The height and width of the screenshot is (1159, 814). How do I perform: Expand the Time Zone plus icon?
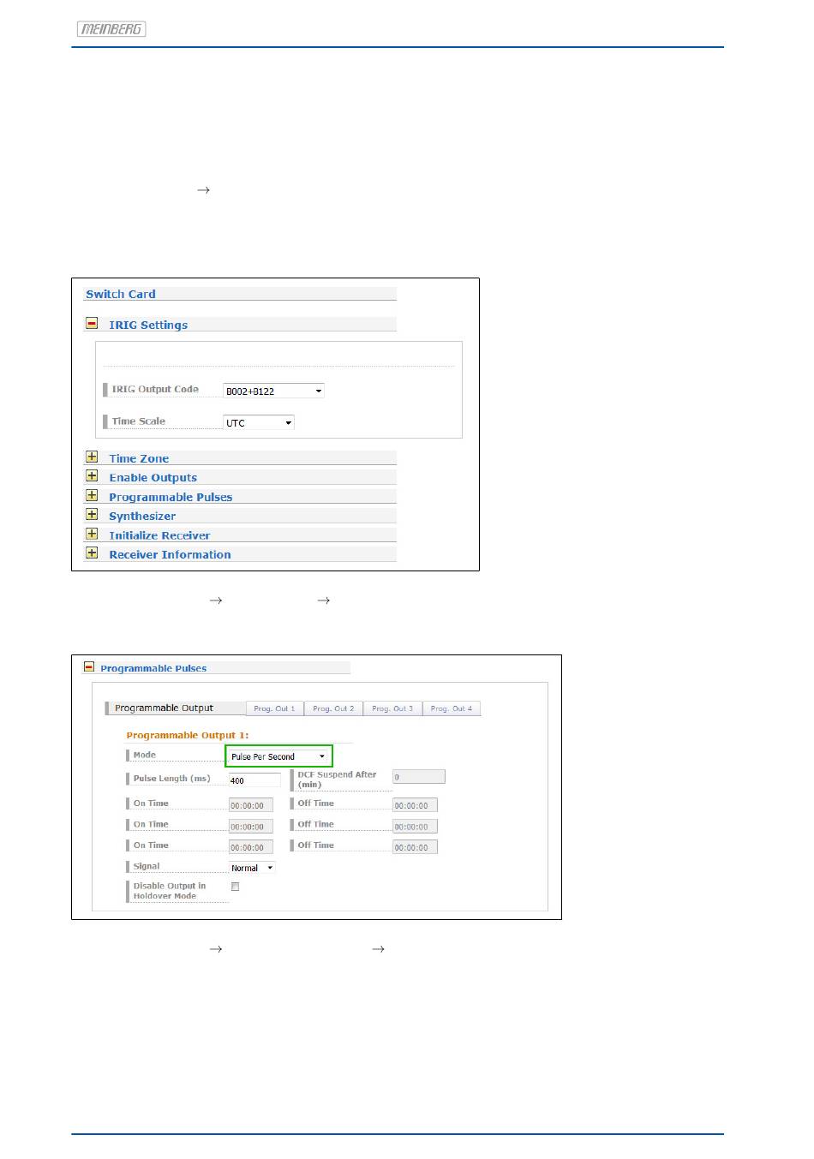point(92,457)
